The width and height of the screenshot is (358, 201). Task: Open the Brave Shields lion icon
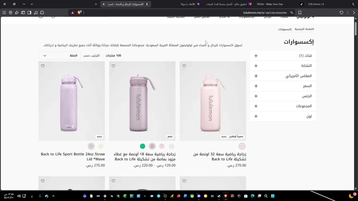[79, 13]
